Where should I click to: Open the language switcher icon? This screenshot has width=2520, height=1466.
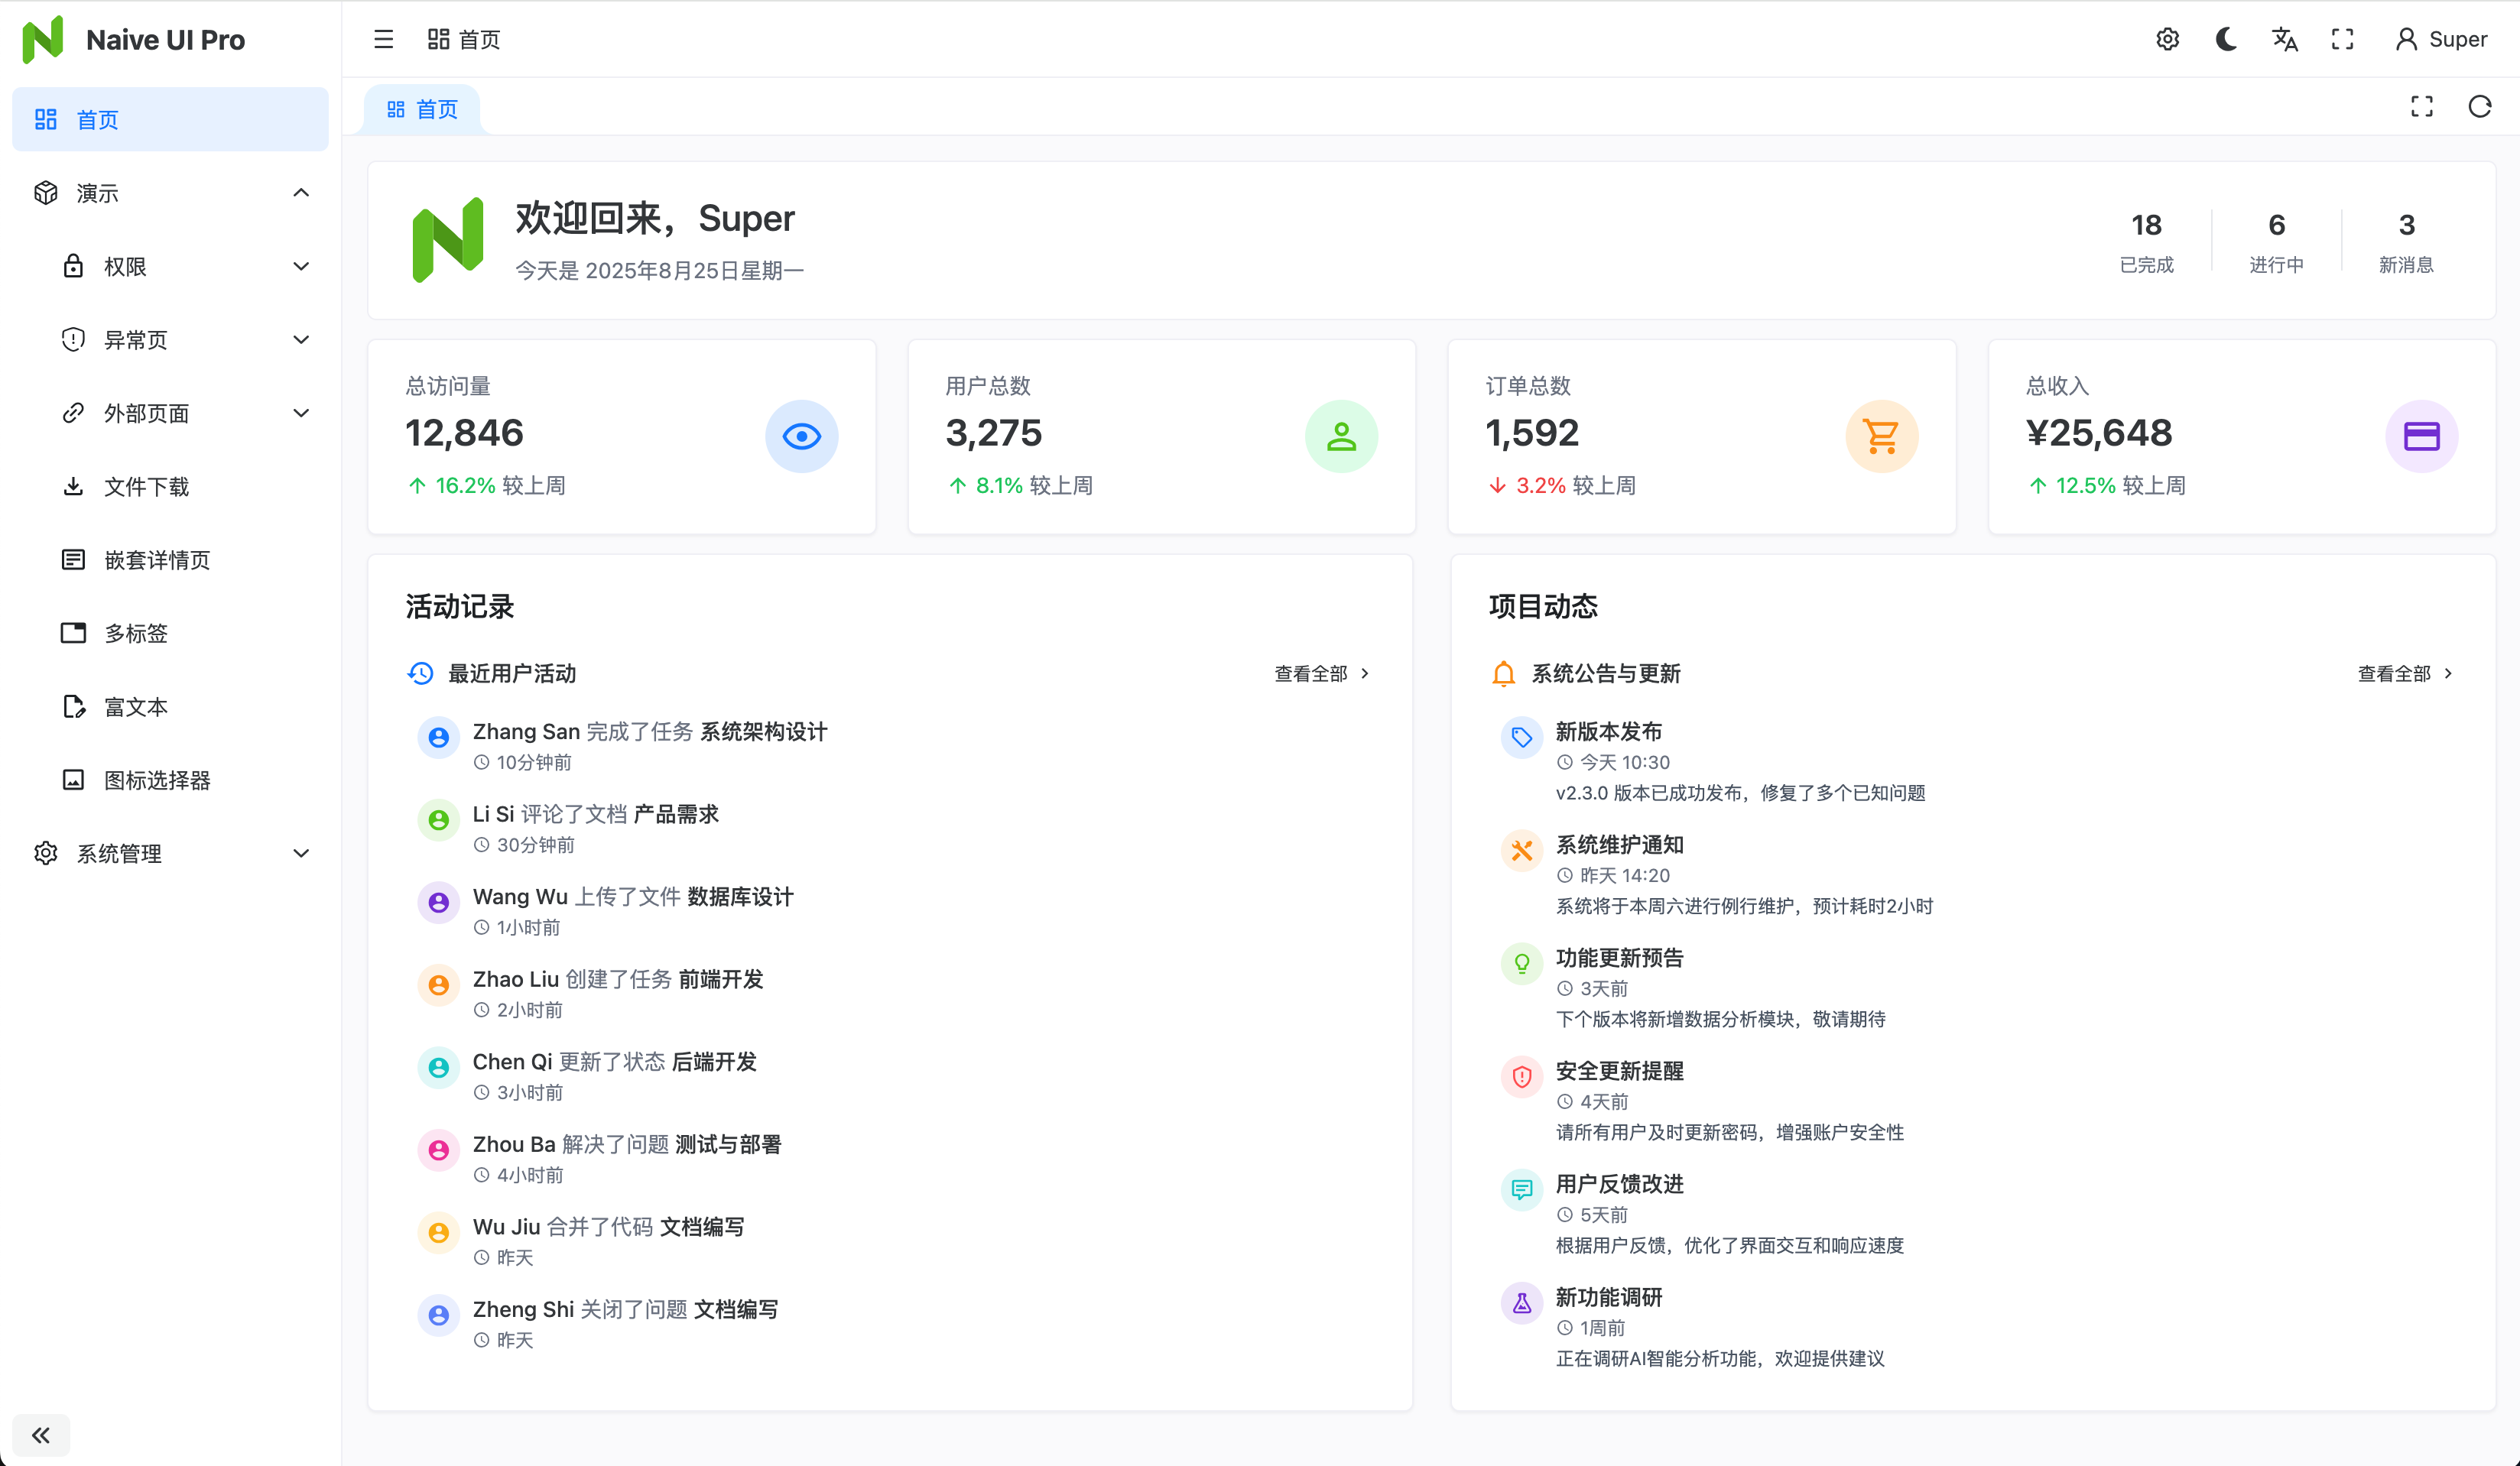[2284, 39]
